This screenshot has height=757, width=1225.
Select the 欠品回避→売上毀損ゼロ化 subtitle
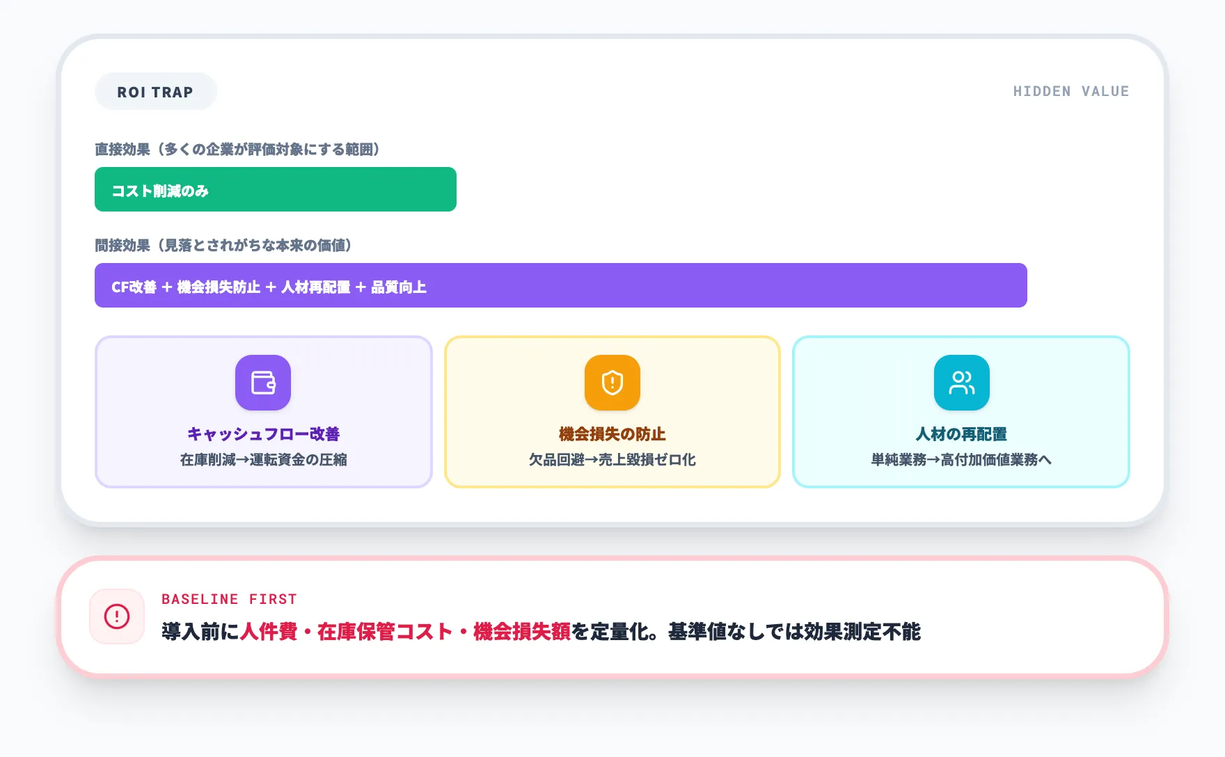pos(611,460)
